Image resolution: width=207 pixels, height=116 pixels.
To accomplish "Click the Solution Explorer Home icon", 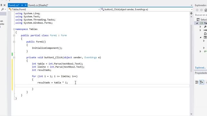I will (x=206, y=10).
